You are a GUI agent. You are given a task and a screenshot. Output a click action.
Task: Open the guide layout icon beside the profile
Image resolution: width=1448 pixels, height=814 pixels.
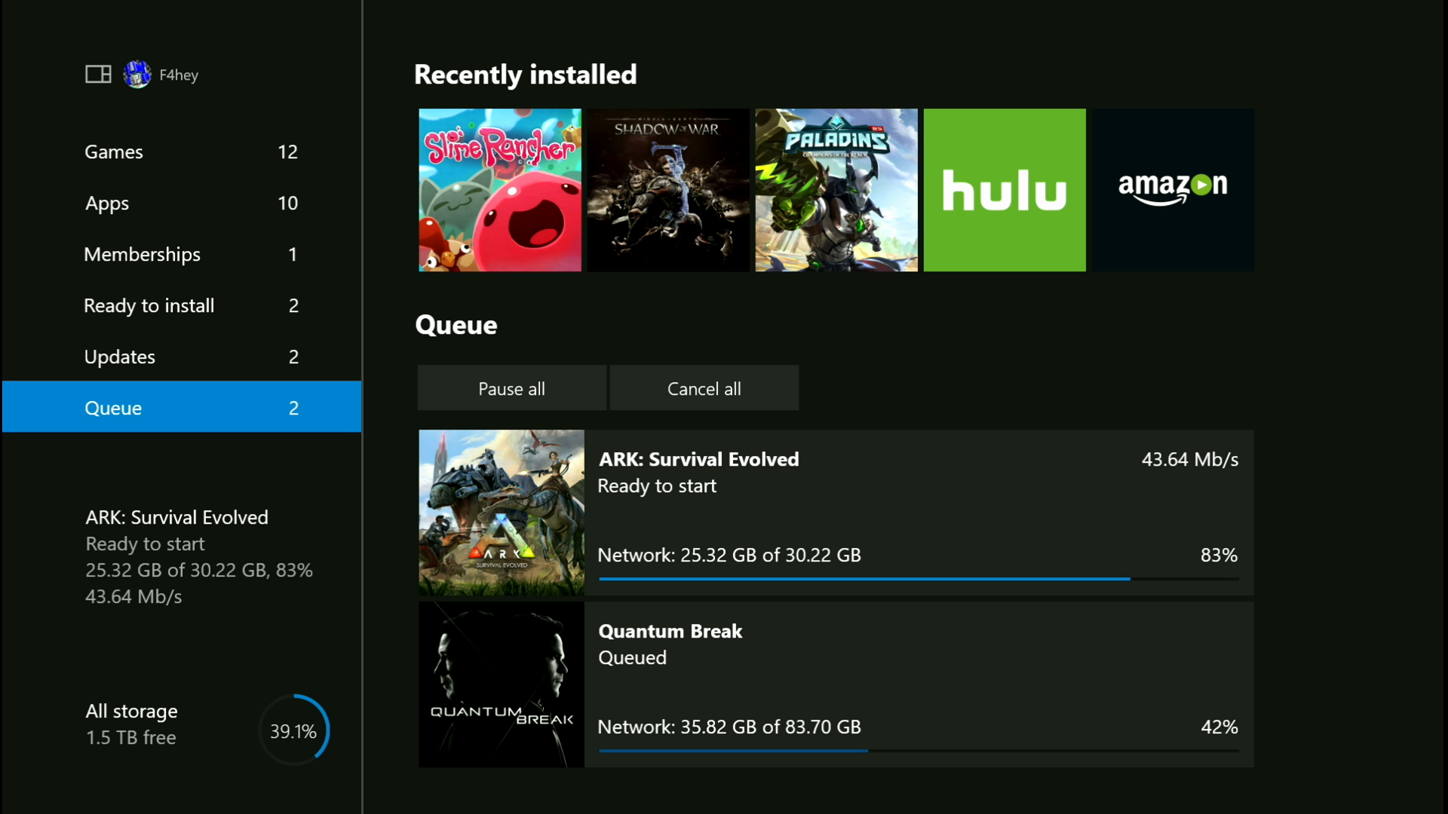click(98, 74)
